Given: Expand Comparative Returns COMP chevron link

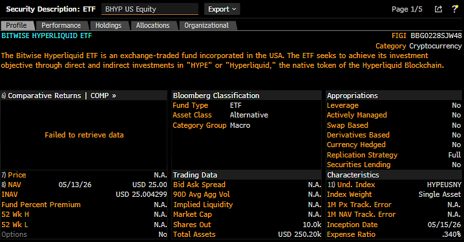Looking at the screenshot, I should point(114,96).
